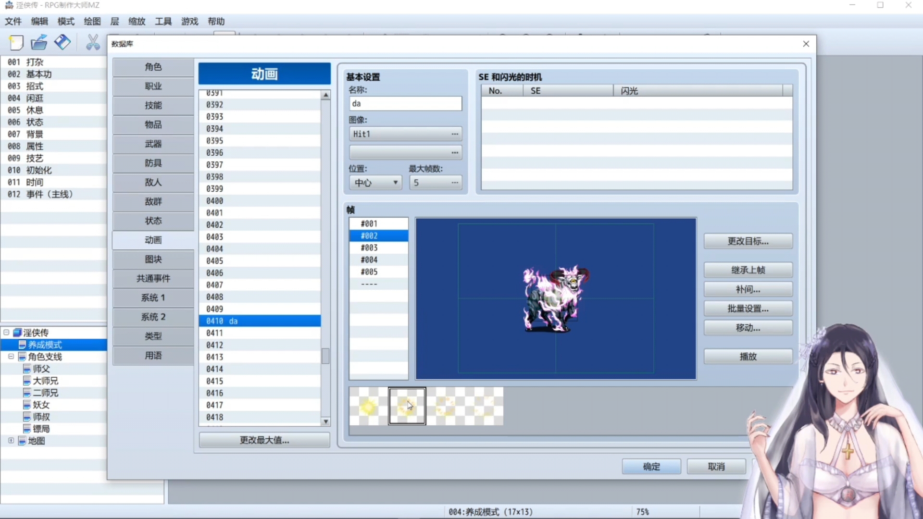
Task: Confirm with the 确定 button
Action: [651, 467]
